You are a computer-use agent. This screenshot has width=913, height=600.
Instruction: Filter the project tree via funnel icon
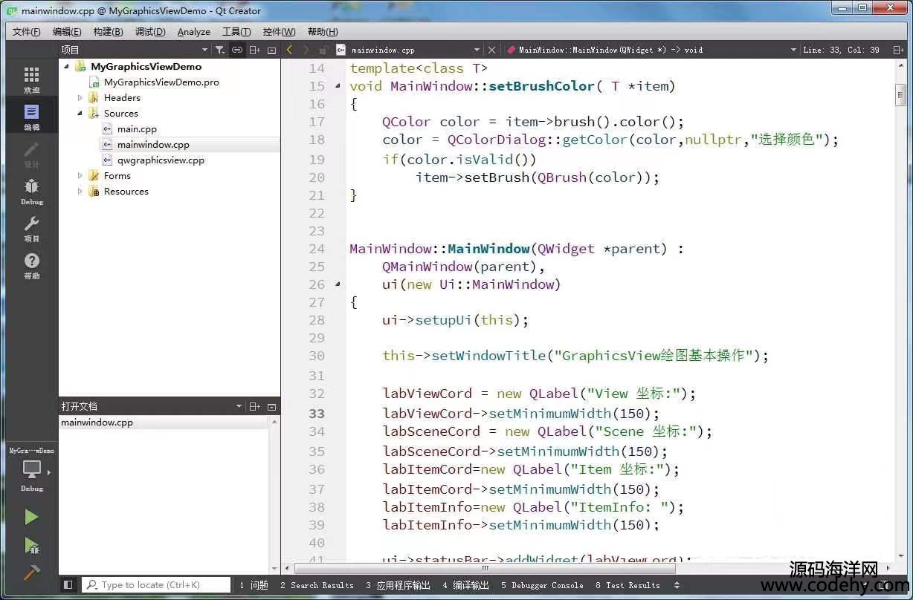pos(220,50)
